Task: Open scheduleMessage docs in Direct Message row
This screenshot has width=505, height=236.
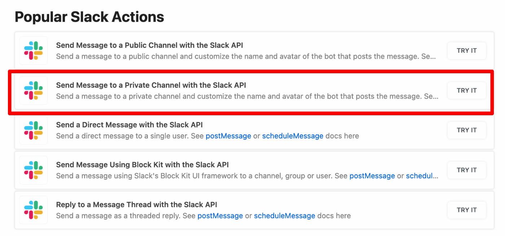Action: pyautogui.click(x=293, y=136)
